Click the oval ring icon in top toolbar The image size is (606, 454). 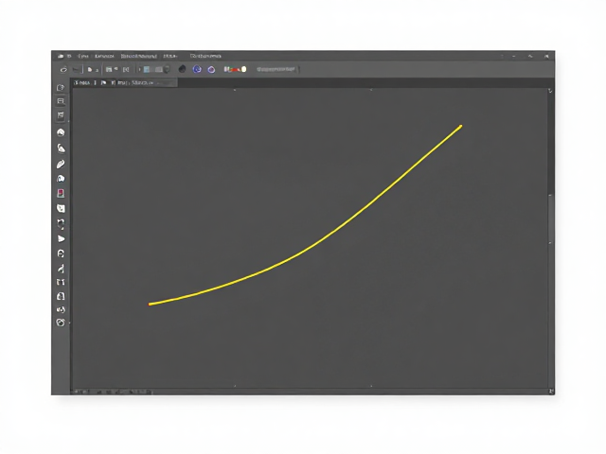(63, 70)
